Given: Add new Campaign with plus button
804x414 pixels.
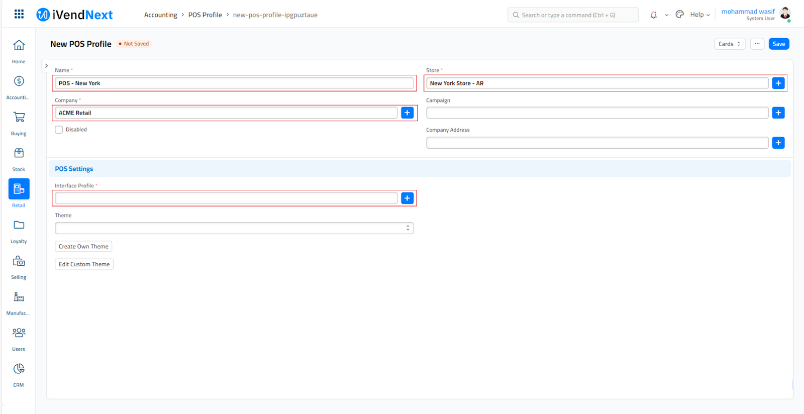Looking at the screenshot, I should point(778,113).
